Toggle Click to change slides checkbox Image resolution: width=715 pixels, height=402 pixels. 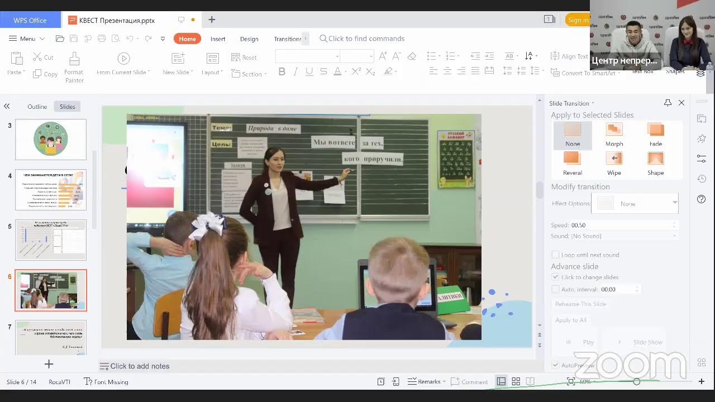click(x=555, y=277)
